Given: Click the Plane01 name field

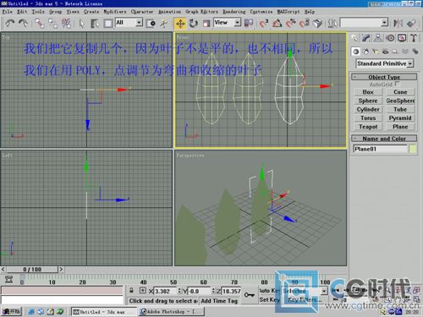Looking at the screenshot, I should tap(380, 149).
